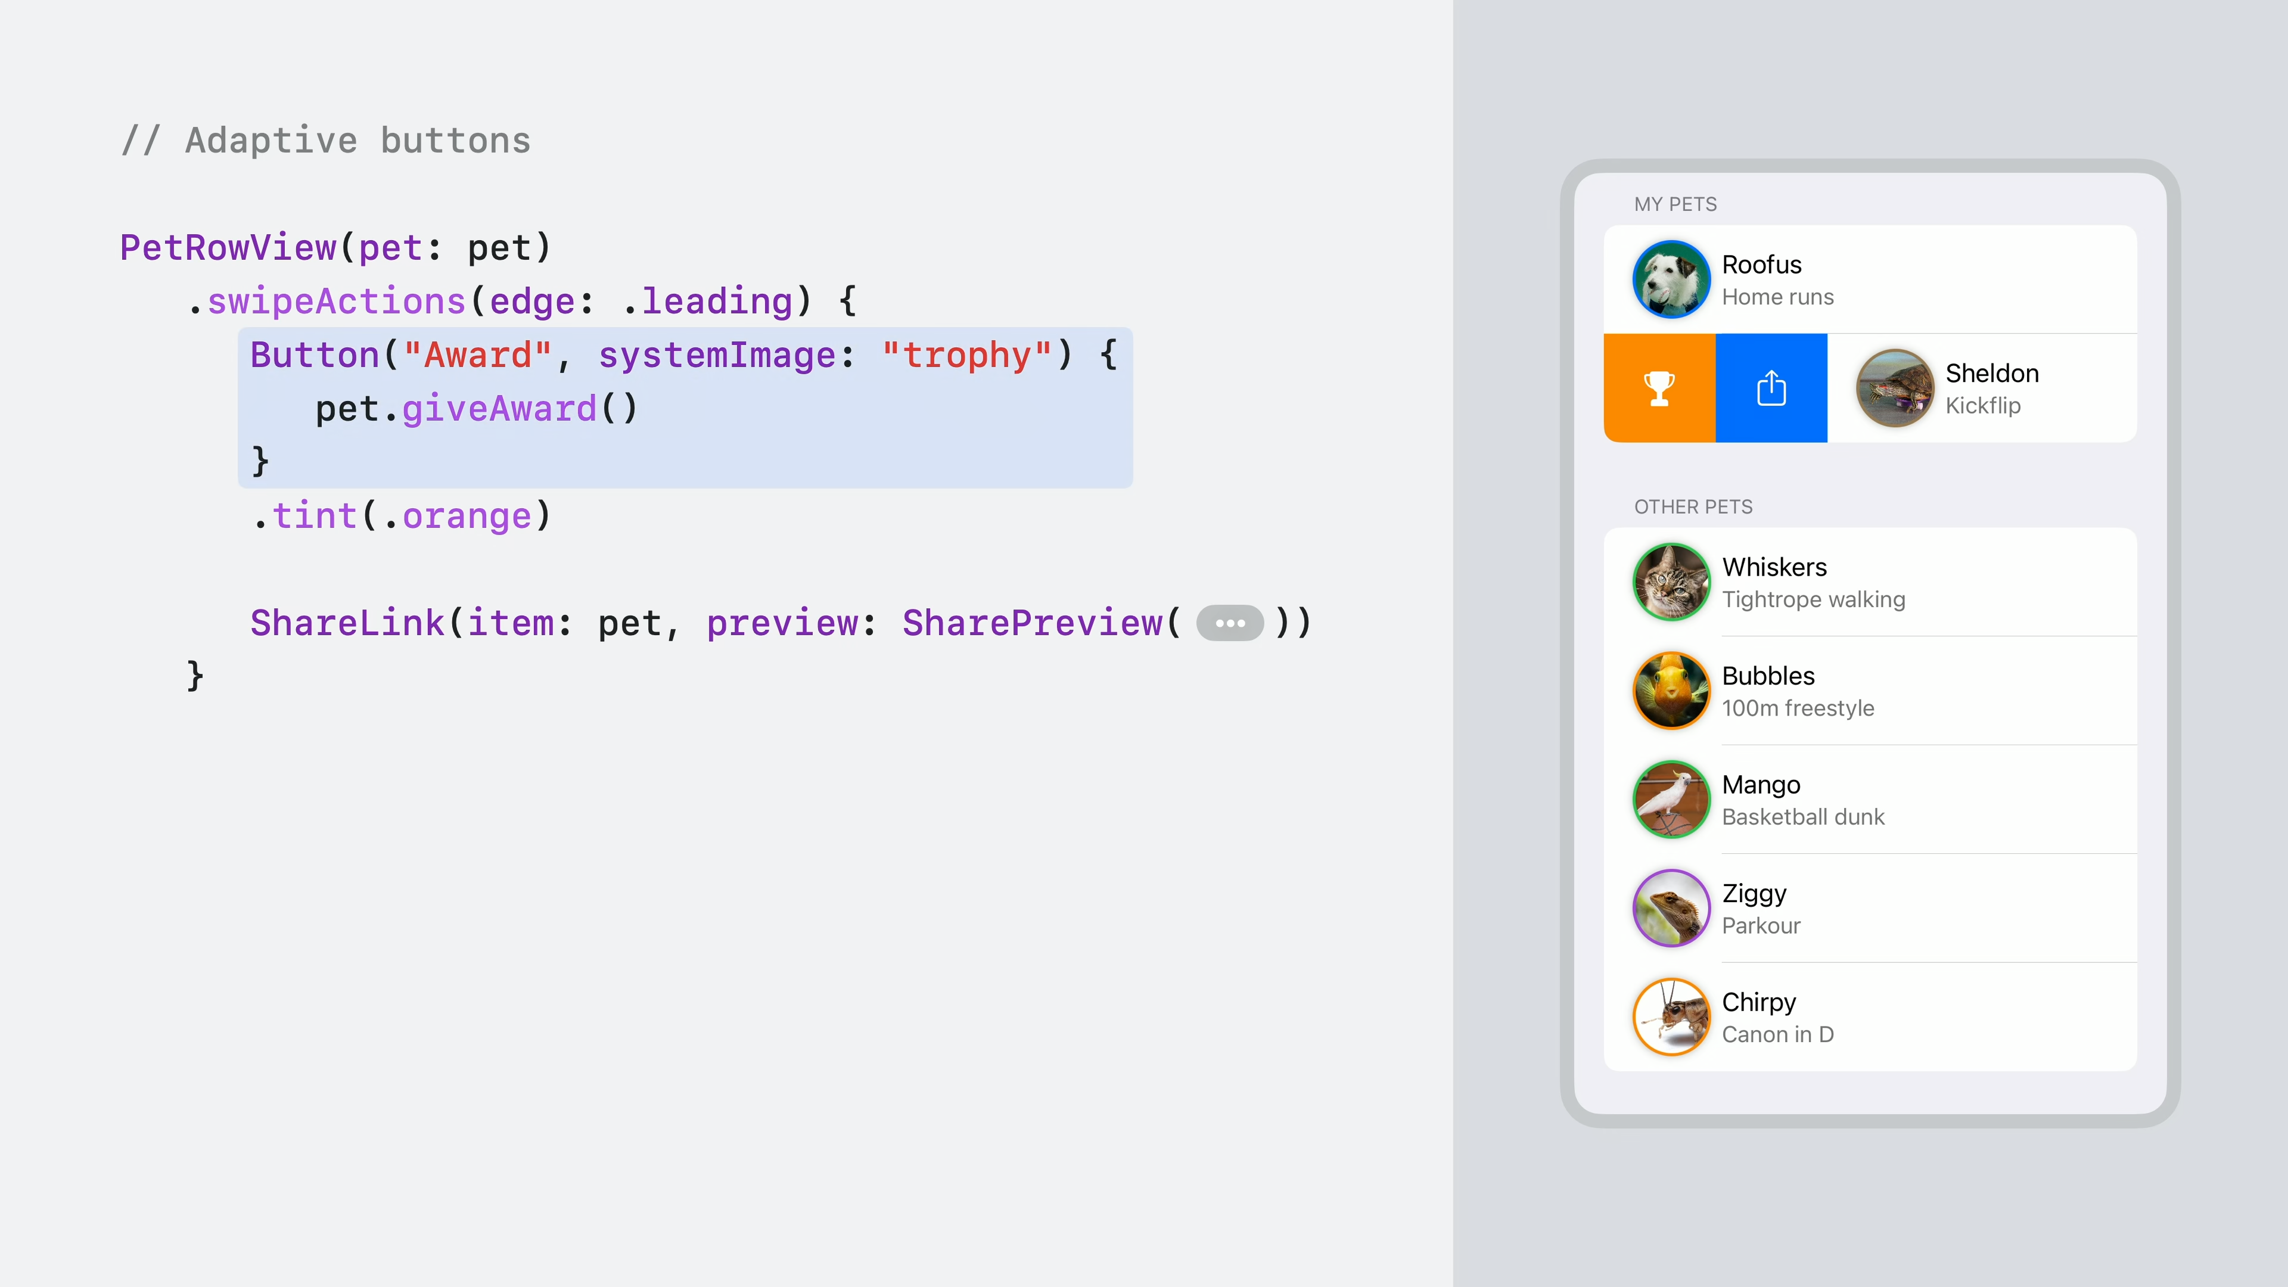Click the OTHER PETS section header
The width and height of the screenshot is (2288, 1287).
1693,507
